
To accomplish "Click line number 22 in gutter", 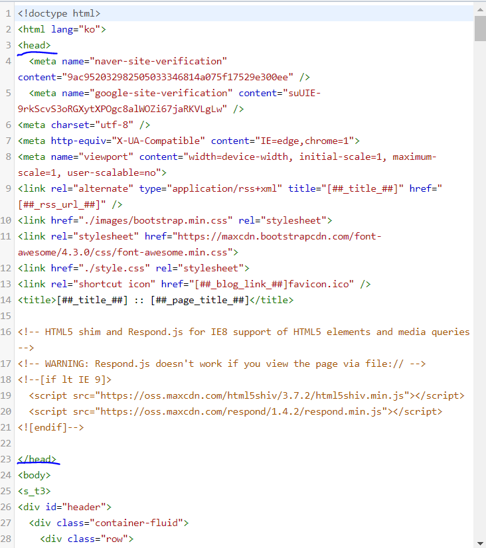I will [6, 443].
